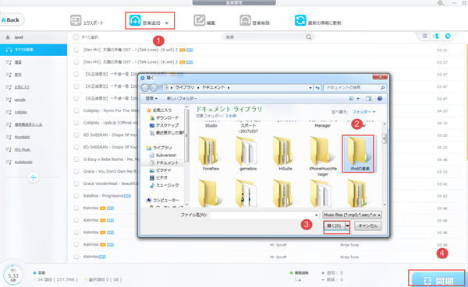This screenshot has width=468, height=287.
Task: Click the refresh icon beside the address bar
Action: tap(317, 88)
